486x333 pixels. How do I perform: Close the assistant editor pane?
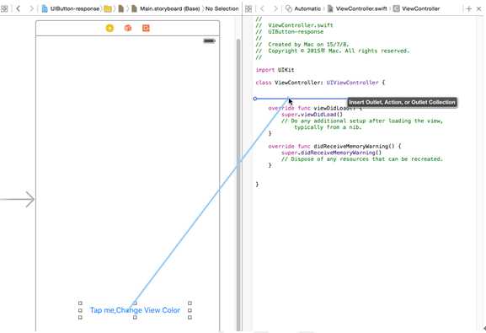click(479, 9)
